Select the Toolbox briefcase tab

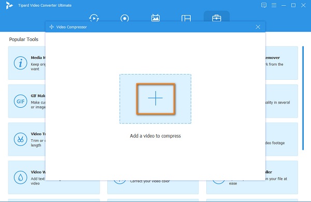pyautogui.click(x=217, y=18)
